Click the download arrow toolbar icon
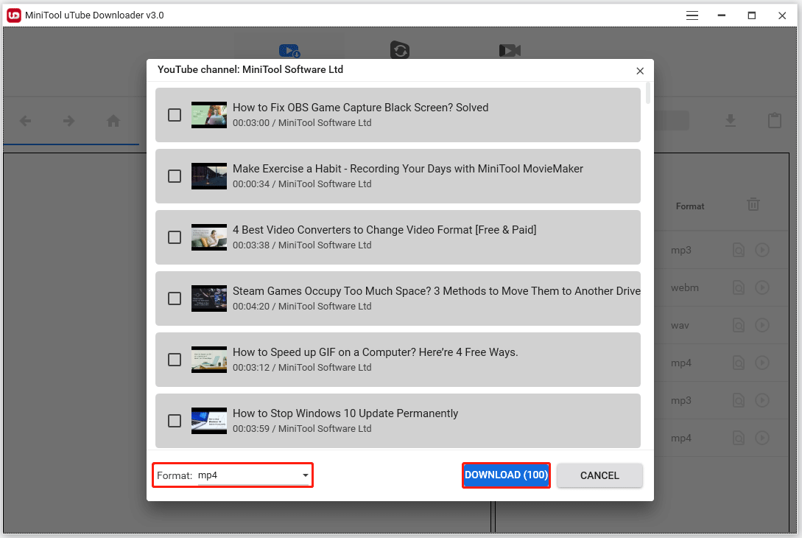This screenshot has height=538, width=802. coord(731,121)
